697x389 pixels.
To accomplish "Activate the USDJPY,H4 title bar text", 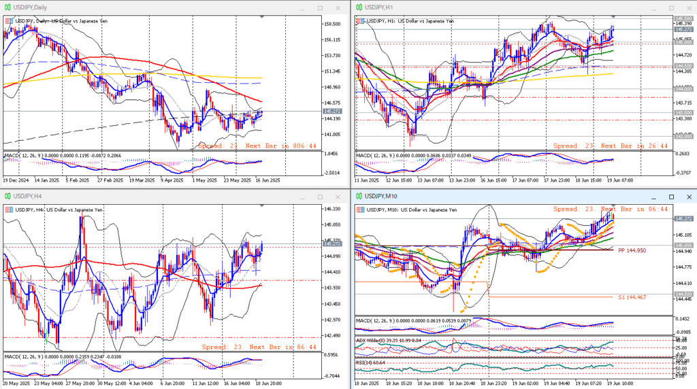I will 27,197.
